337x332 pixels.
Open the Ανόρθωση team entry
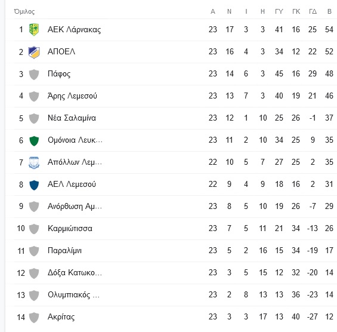(75, 207)
